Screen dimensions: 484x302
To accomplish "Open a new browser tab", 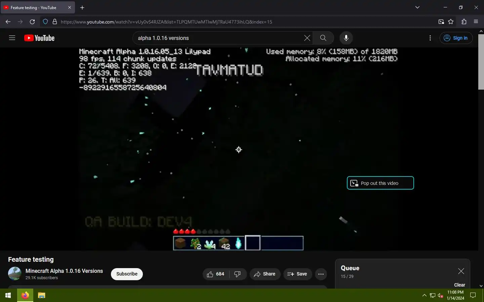I will (x=82, y=7).
